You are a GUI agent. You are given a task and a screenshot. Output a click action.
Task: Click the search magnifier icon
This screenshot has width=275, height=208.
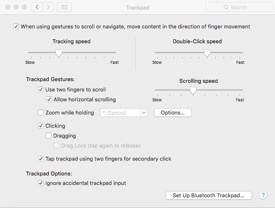(x=226, y=7)
